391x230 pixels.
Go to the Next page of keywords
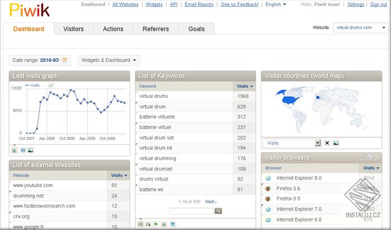click(211, 202)
